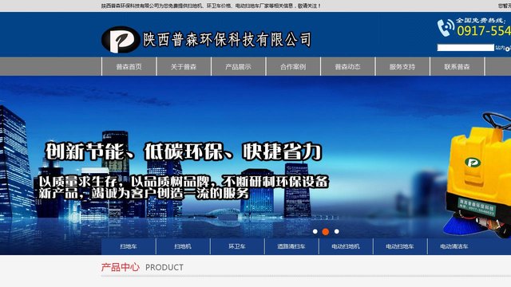Open 普森动态 news section
511x287 pixels.
pyautogui.click(x=348, y=67)
